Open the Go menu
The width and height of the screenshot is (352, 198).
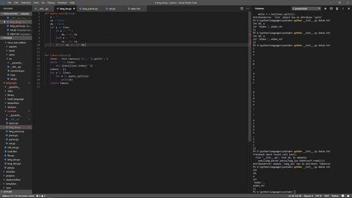43,3
